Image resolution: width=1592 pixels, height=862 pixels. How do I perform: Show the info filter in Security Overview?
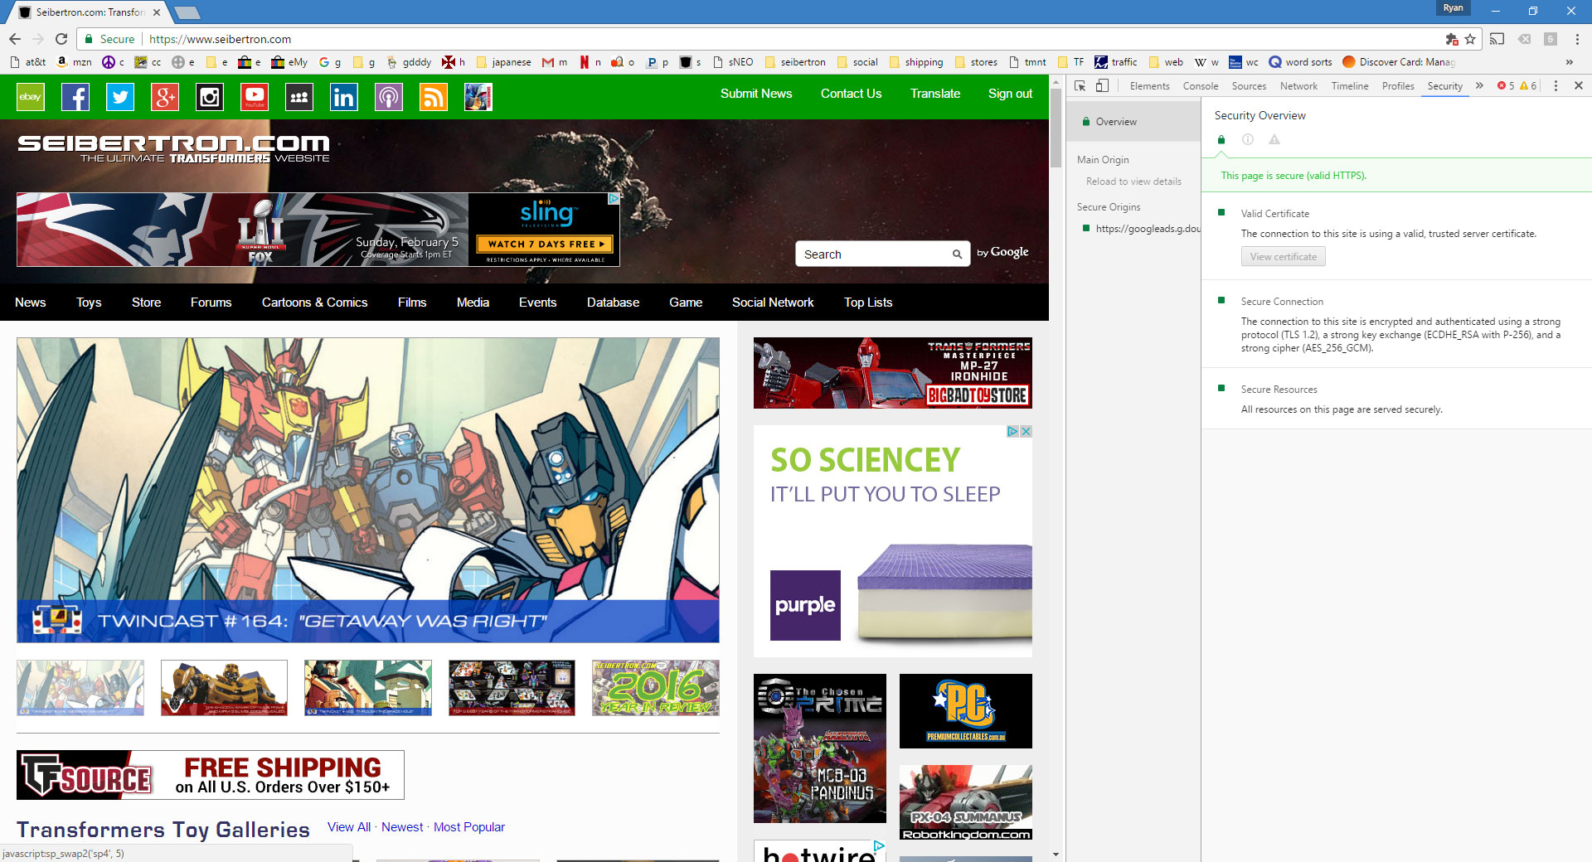pyautogui.click(x=1247, y=139)
